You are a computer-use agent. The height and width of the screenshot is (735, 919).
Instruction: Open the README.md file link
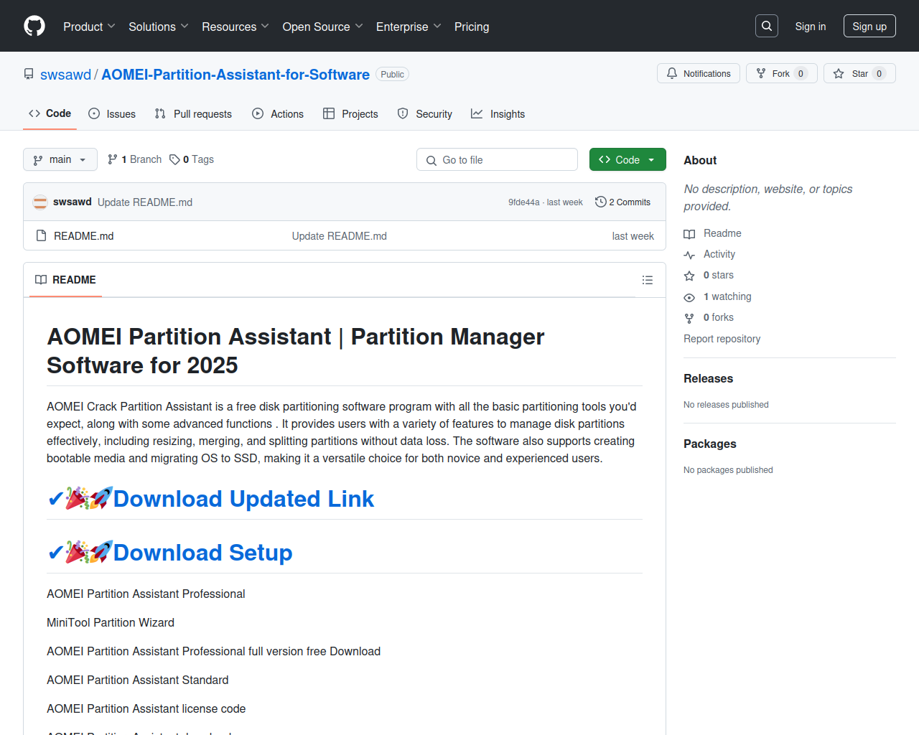tap(84, 236)
